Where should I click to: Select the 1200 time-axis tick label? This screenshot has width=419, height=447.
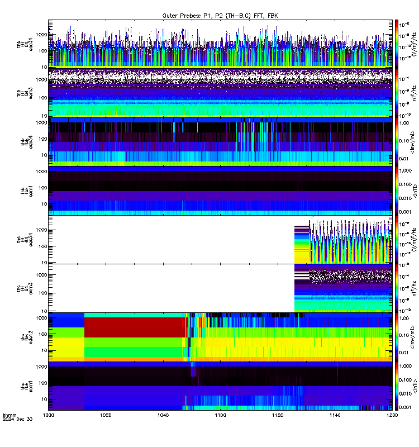click(x=392, y=415)
